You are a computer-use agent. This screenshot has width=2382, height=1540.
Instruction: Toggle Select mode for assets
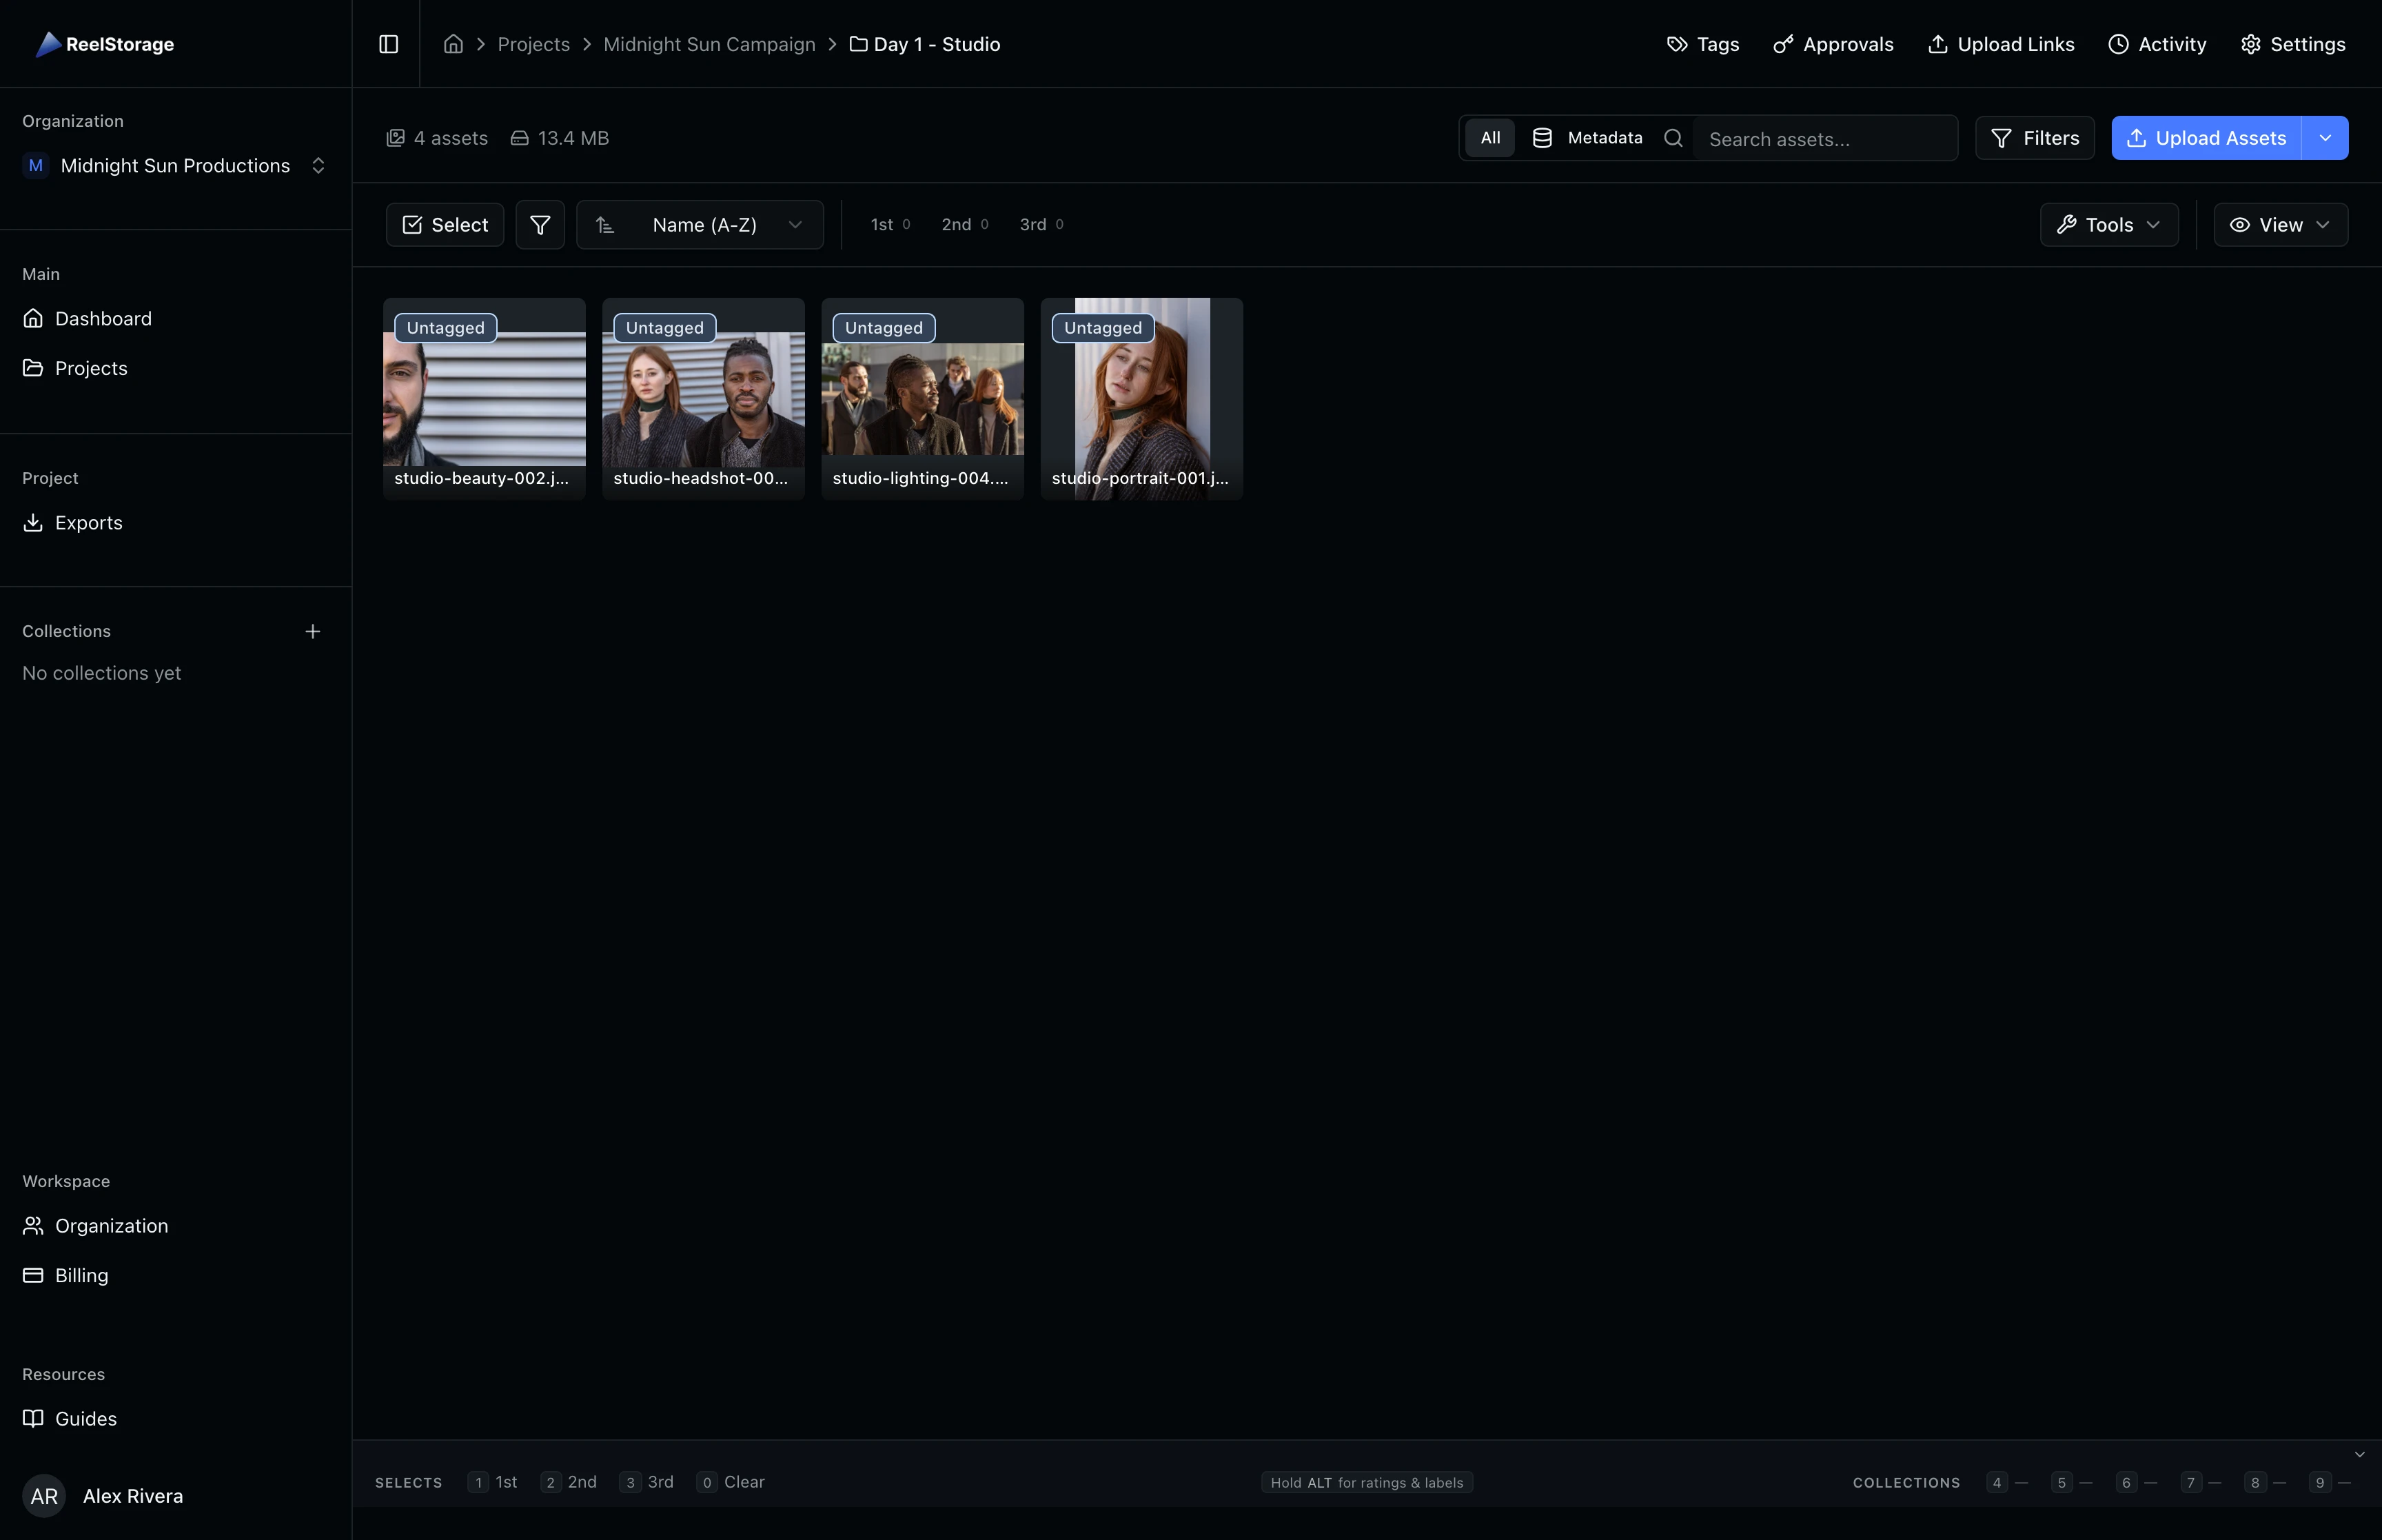[x=444, y=224]
